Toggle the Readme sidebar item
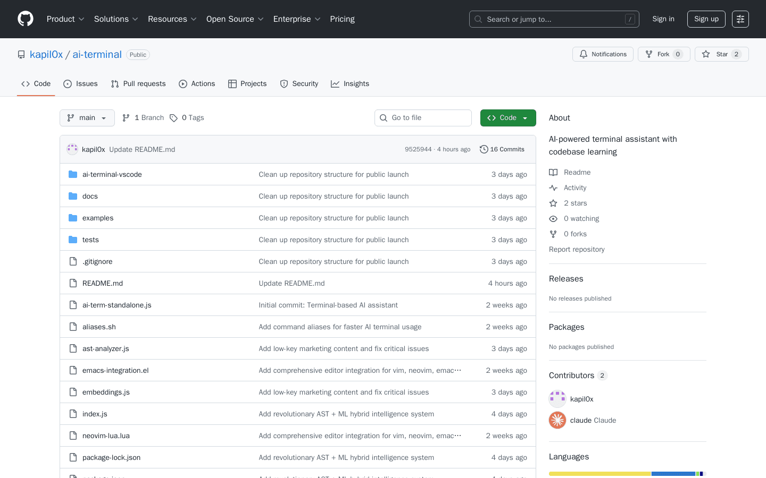 [570, 172]
